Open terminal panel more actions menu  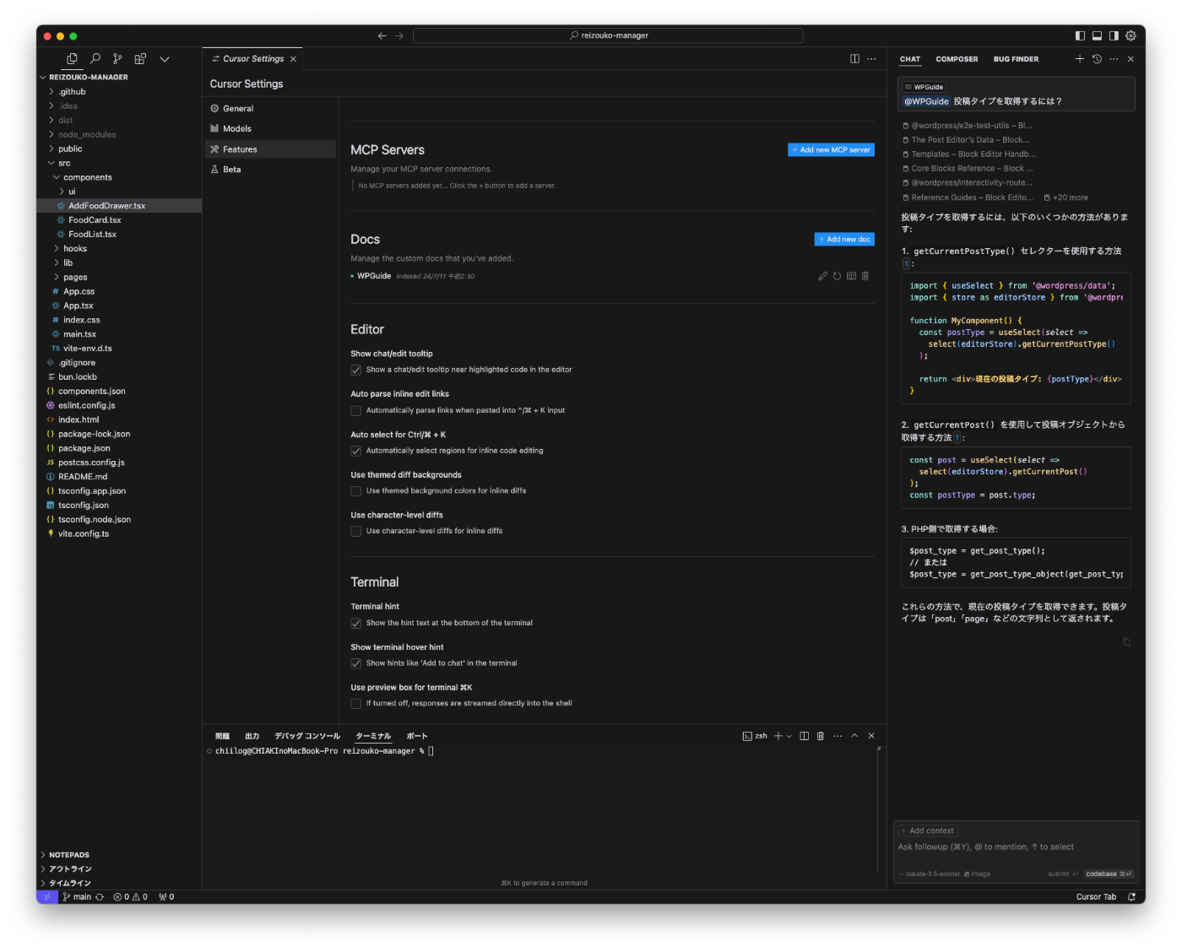pos(838,736)
